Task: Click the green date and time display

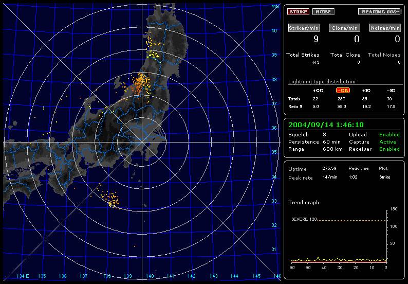Action: point(319,125)
